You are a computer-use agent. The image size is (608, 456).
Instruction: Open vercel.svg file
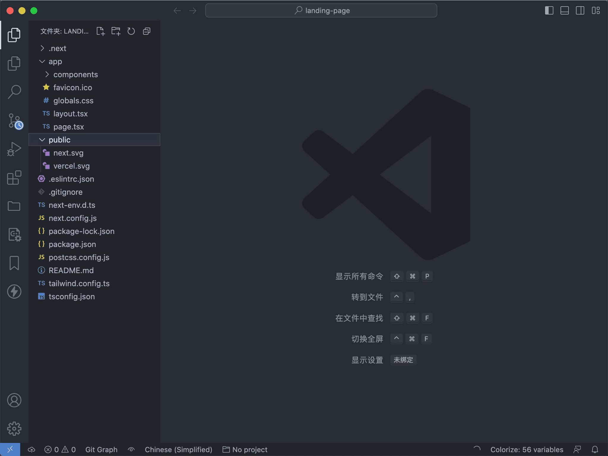94,166
